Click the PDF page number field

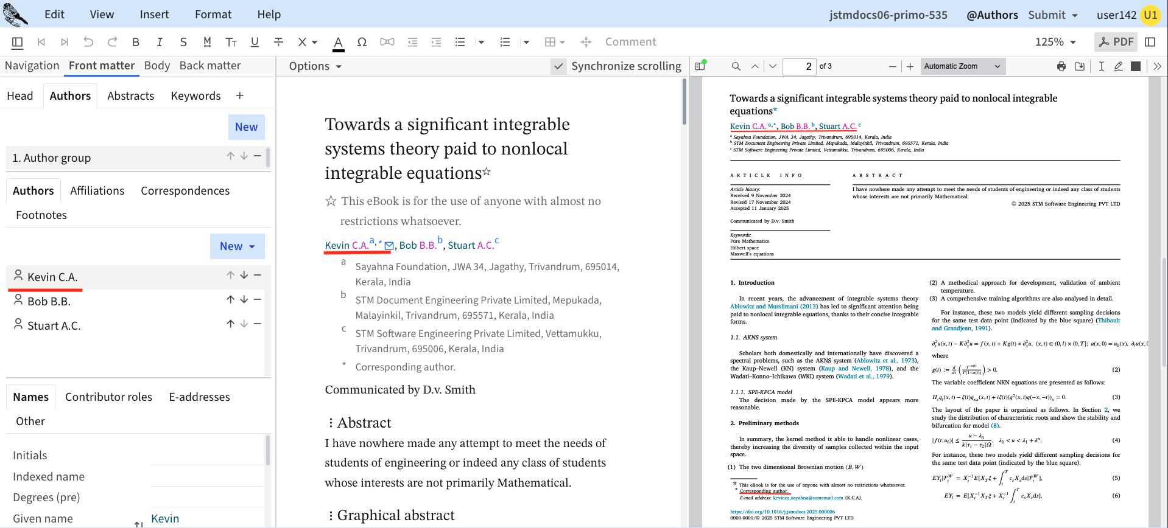[799, 66]
